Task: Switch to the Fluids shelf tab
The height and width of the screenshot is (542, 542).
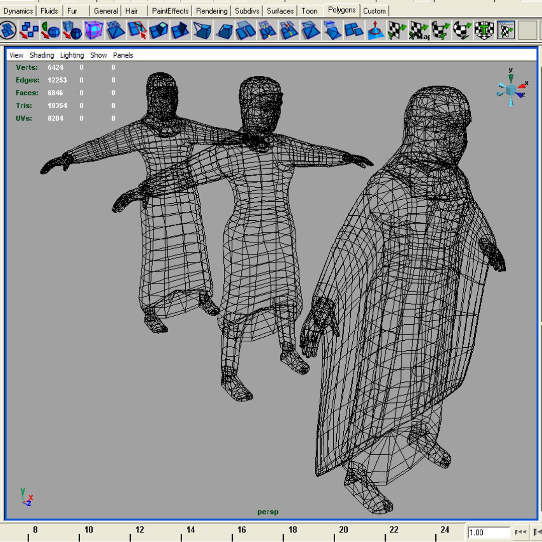Action: [x=49, y=11]
